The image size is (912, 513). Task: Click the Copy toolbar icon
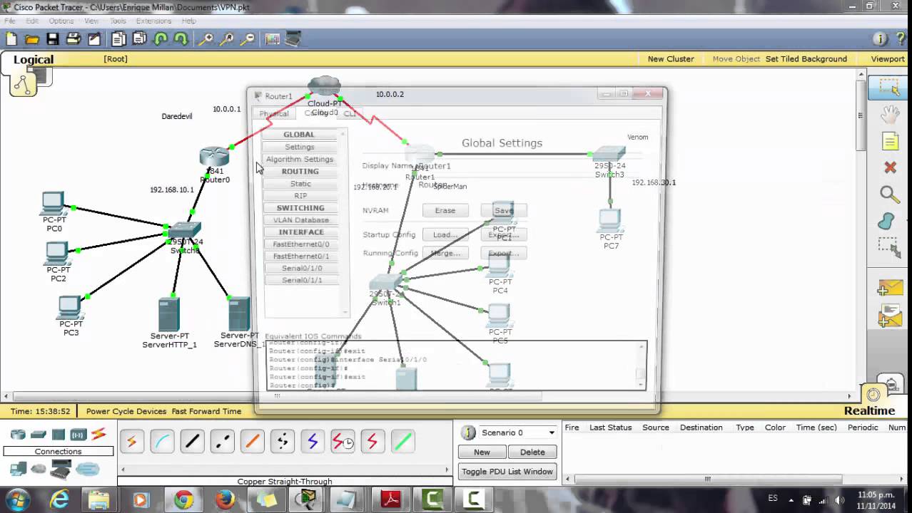(x=118, y=39)
